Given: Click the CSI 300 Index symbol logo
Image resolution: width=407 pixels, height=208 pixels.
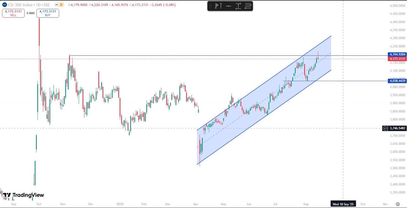Looking at the screenshot, I should [x=4, y=5].
